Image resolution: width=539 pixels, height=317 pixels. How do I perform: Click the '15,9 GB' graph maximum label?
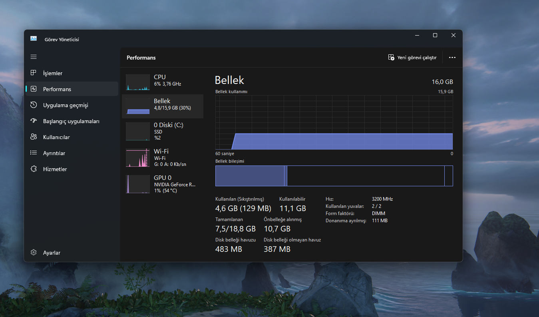click(446, 92)
